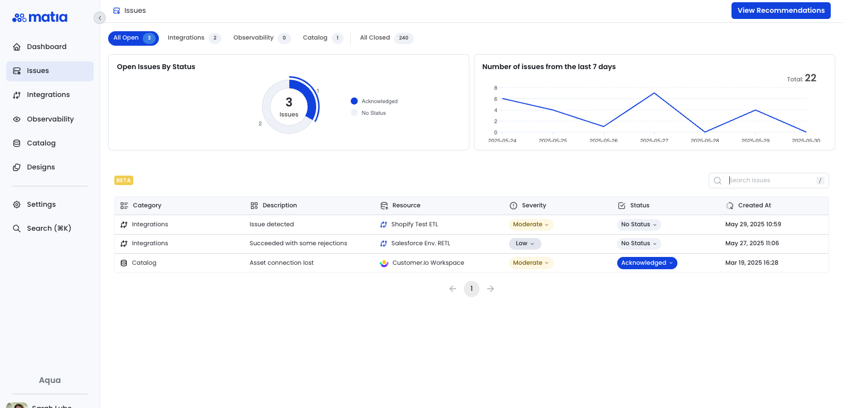Open the No Status dropdown for Shopify Test ETL
Image resolution: width=843 pixels, height=408 pixels.
pos(639,225)
